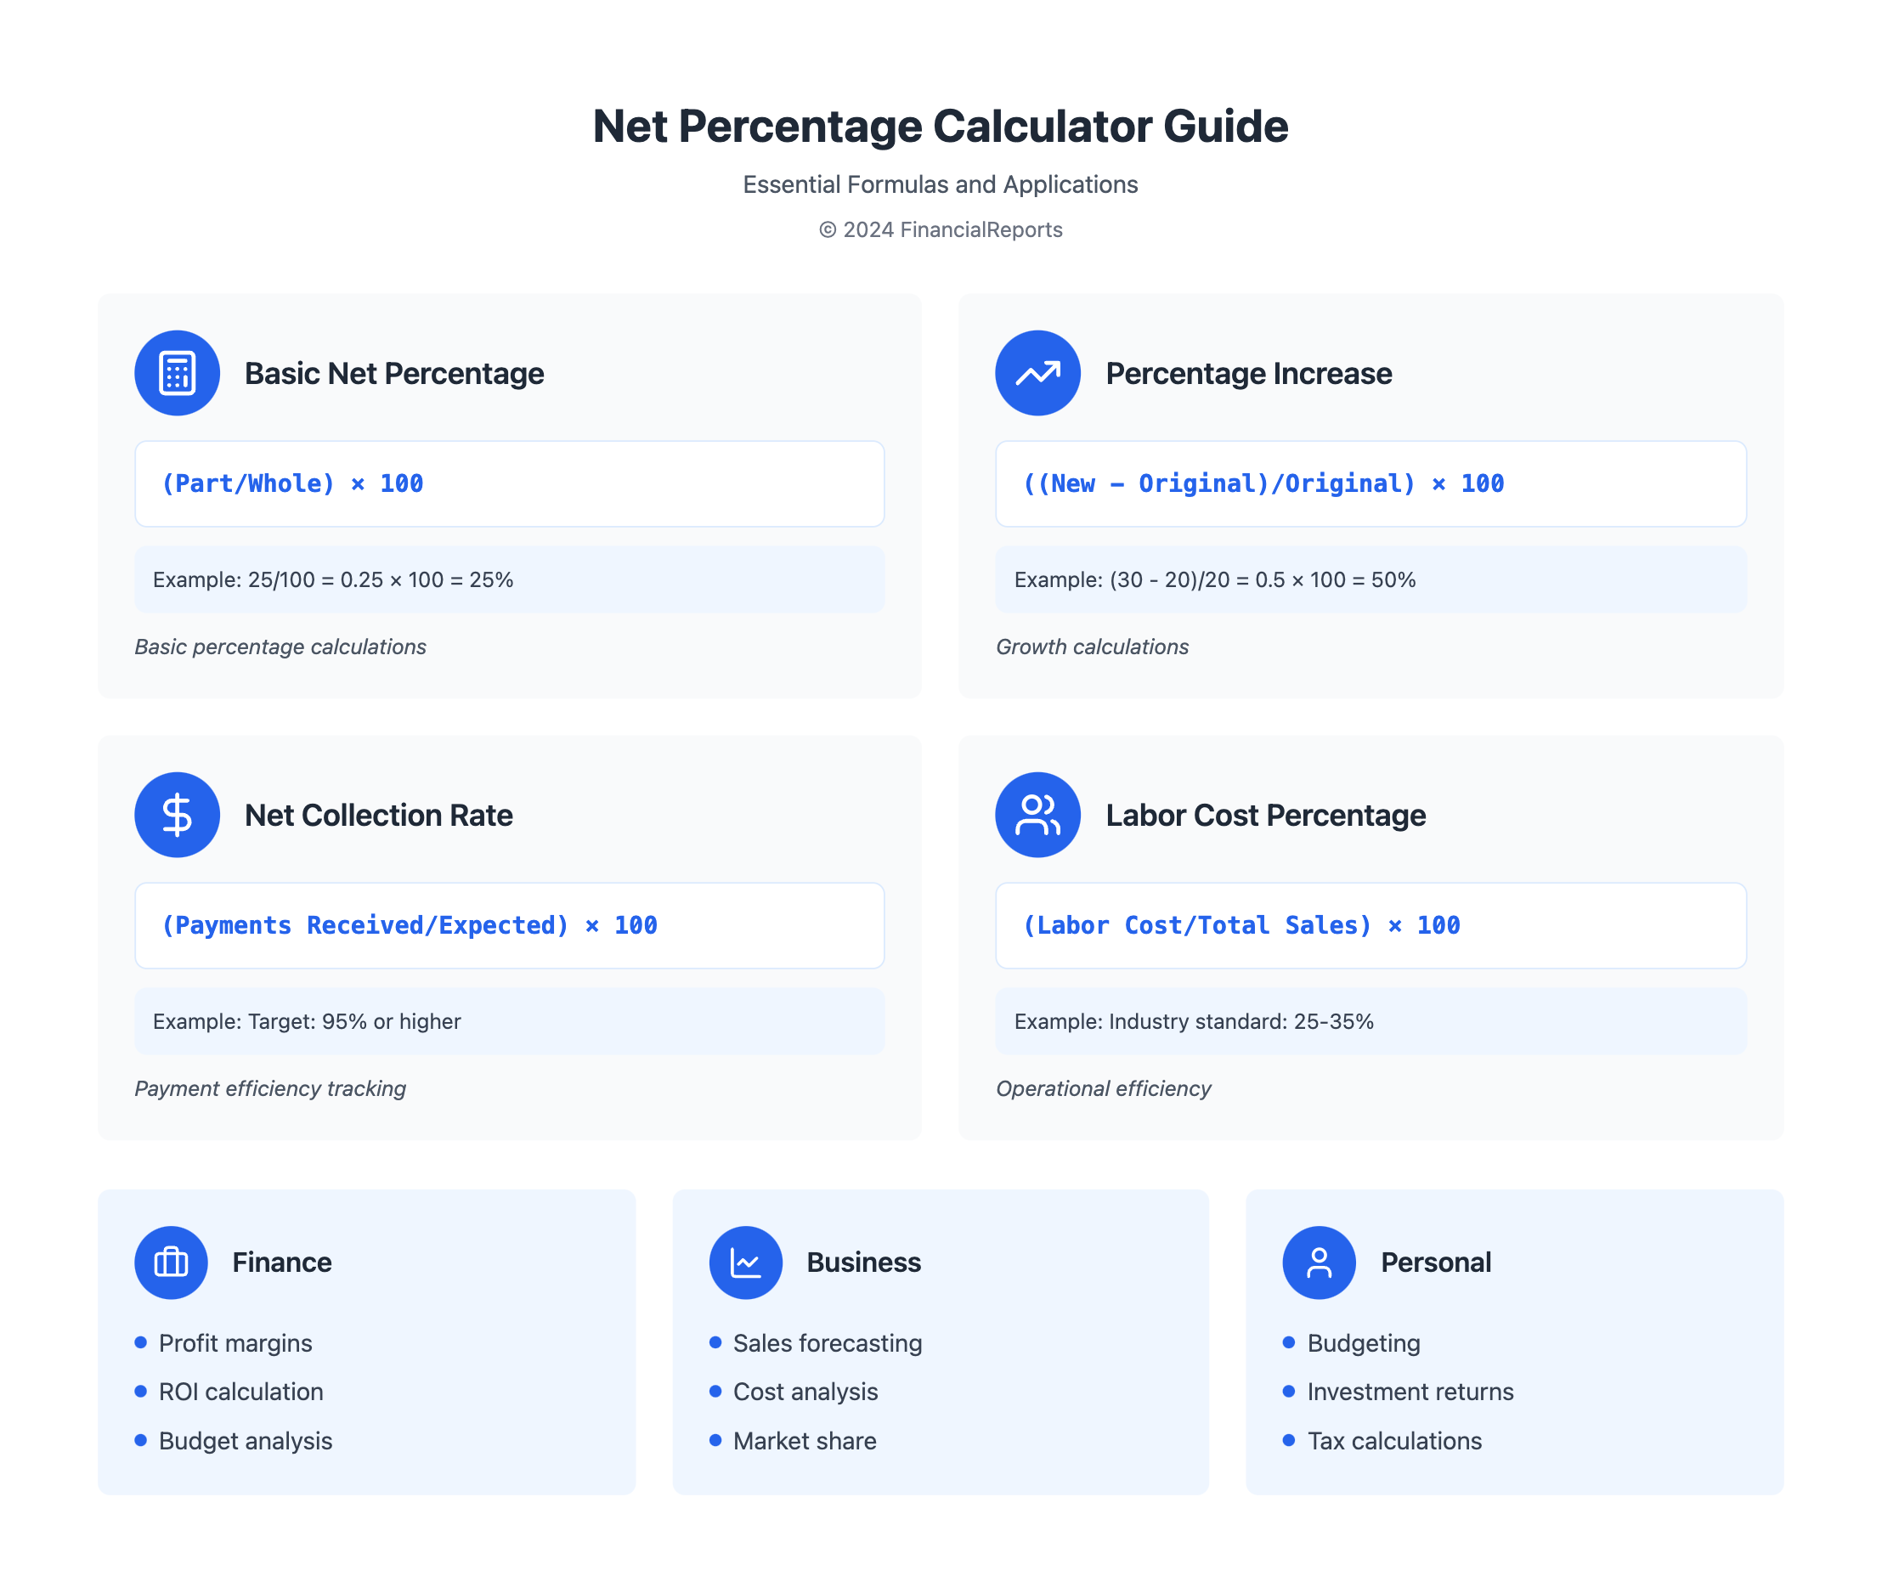Select ROI calculation under Finance
The image size is (1882, 1593).
(240, 1392)
